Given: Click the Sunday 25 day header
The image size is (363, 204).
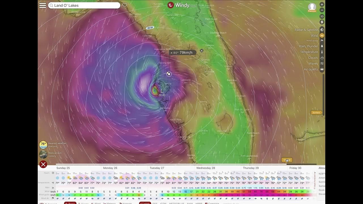Looking at the screenshot, I should tap(63, 168).
